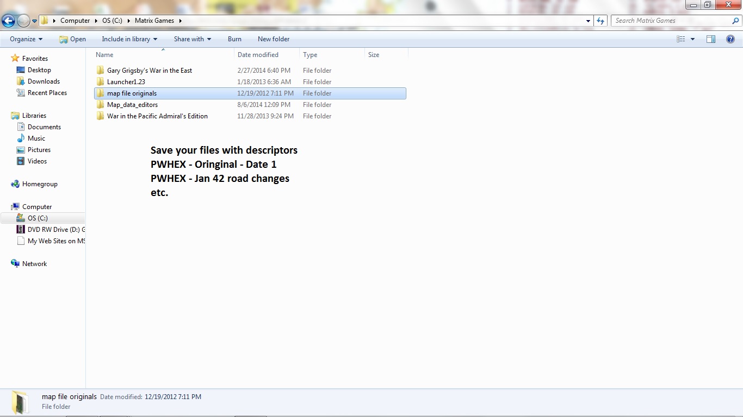This screenshot has height=417, width=743.
Task: Toggle the preview pane button
Action: coord(711,39)
